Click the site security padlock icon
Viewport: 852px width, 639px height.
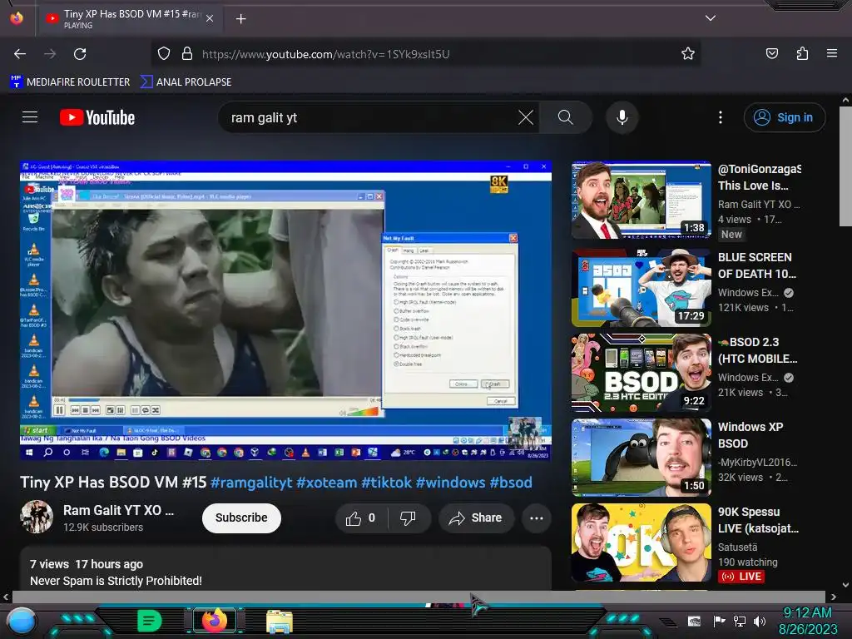pyautogui.click(x=187, y=54)
